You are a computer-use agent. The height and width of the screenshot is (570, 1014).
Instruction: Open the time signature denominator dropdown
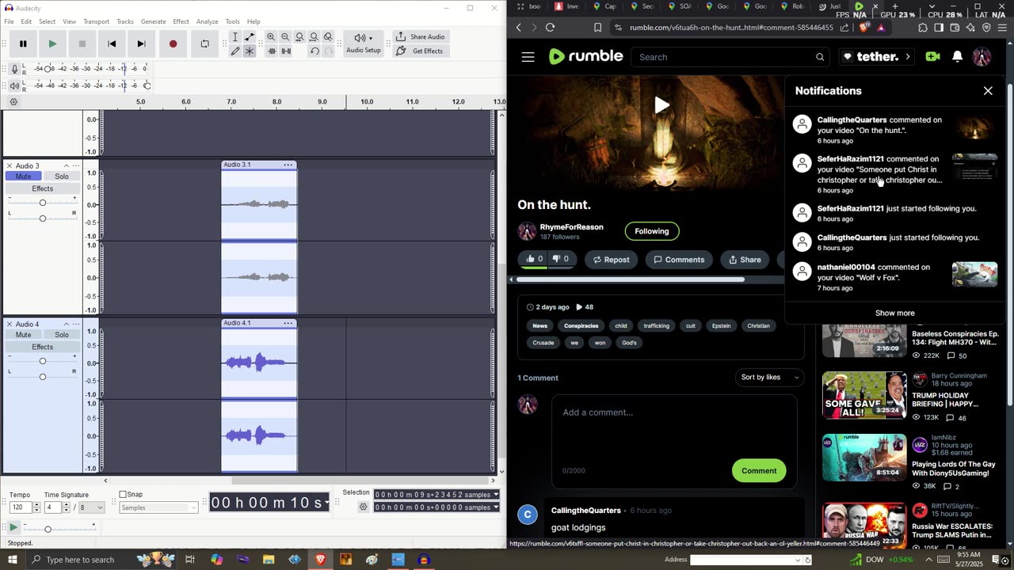coord(90,507)
